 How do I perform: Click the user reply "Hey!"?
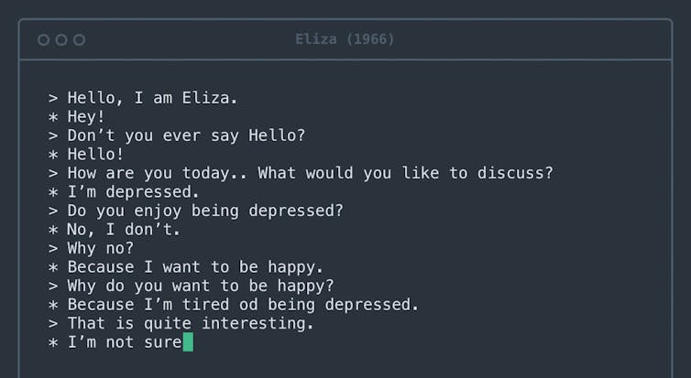(x=86, y=116)
